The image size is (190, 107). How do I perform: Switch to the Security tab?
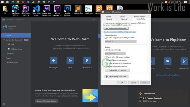pyautogui.click(x=109, y=17)
